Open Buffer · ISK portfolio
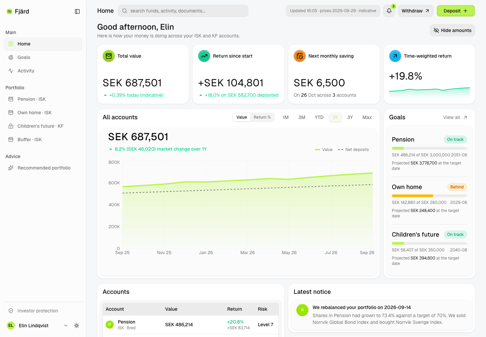This screenshot has height=337, width=486. [x=43, y=140]
